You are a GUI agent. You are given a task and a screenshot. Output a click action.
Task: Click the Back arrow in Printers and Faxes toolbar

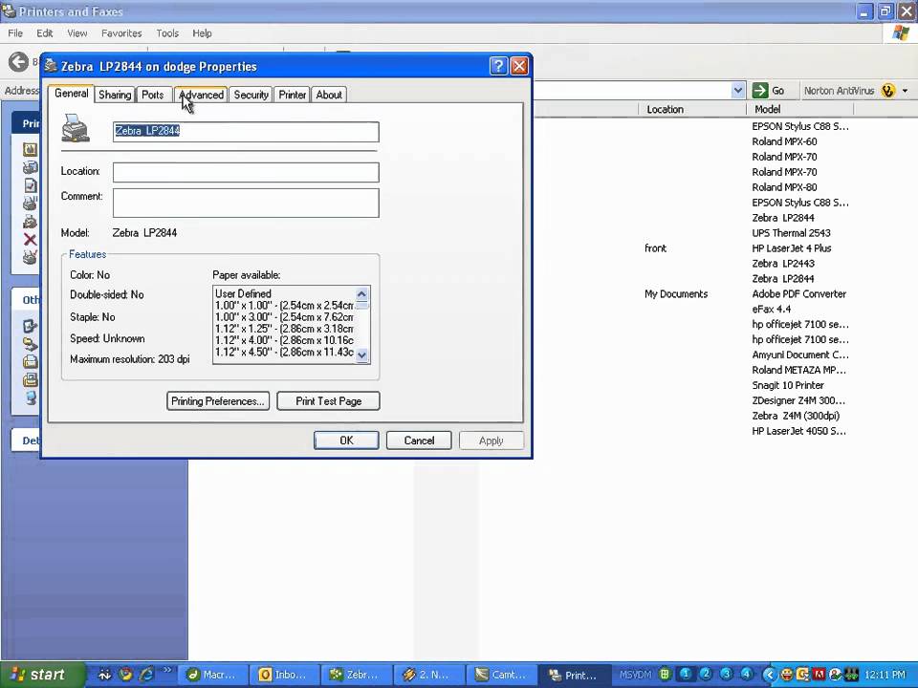18,61
